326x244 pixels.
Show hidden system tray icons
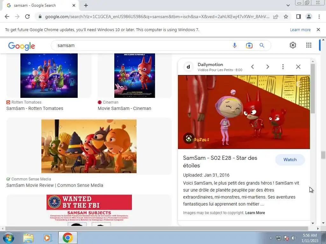271,238
